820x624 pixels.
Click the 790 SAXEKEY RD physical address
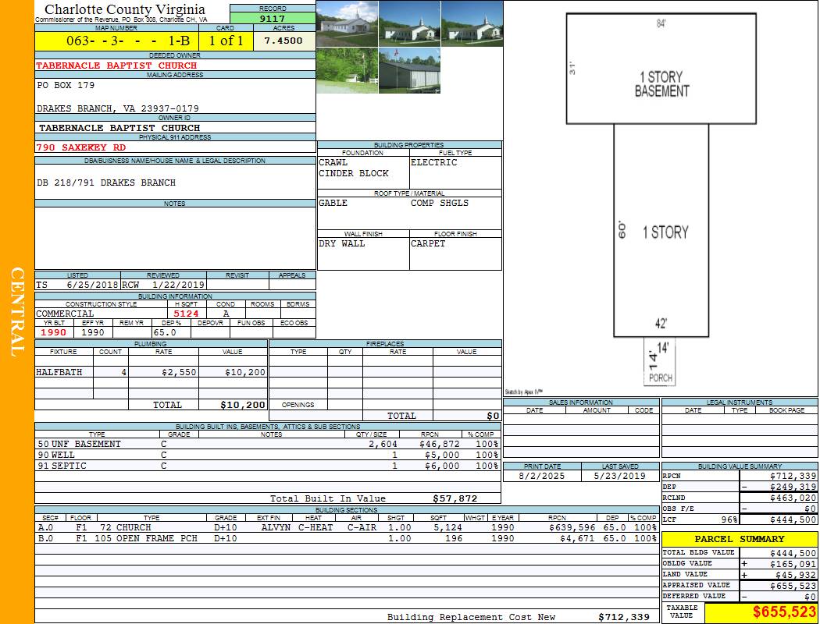point(80,147)
